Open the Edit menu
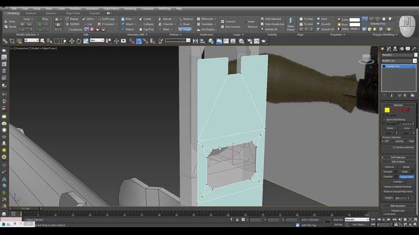The width and height of the screenshot is (419, 235). click(x=14, y=8)
